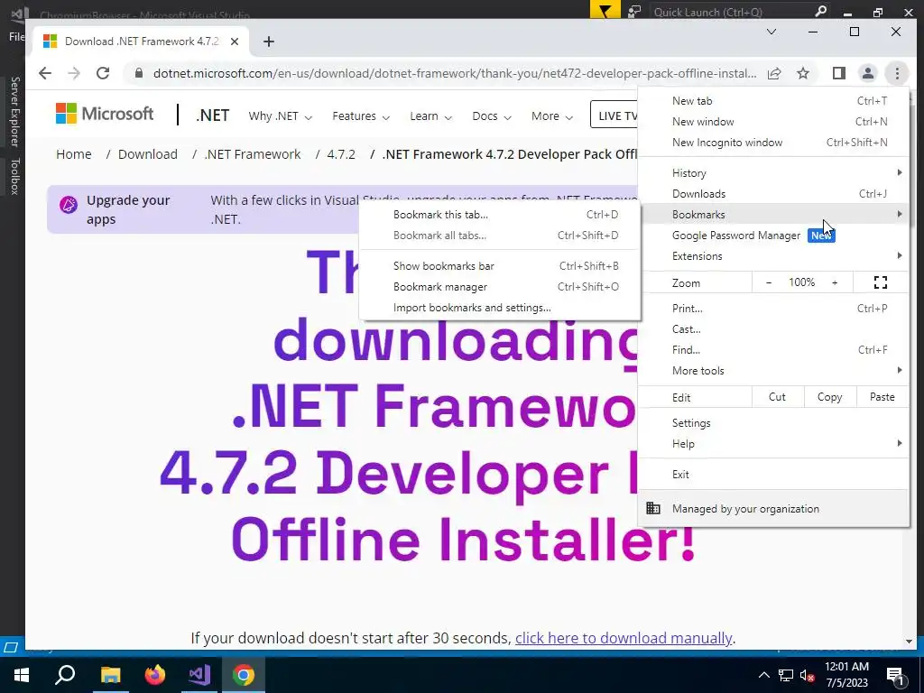This screenshot has width=924, height=693.
Task: Close the Download .NET Framework tab
Action: (x=235, y=42)
